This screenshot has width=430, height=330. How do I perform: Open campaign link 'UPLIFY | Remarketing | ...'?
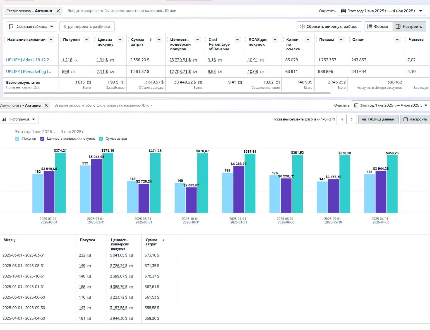(29, 72)
